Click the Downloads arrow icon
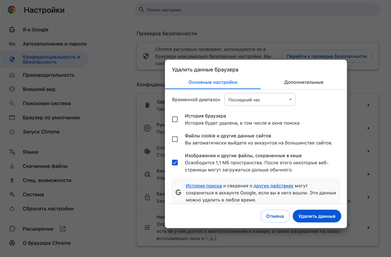Viewport: 391px width, 257px height. (x=12, y=166)
